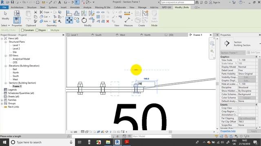
Task: Click the 1:100 view scale button
Action: pyautogui.click(x=74, y=132)
